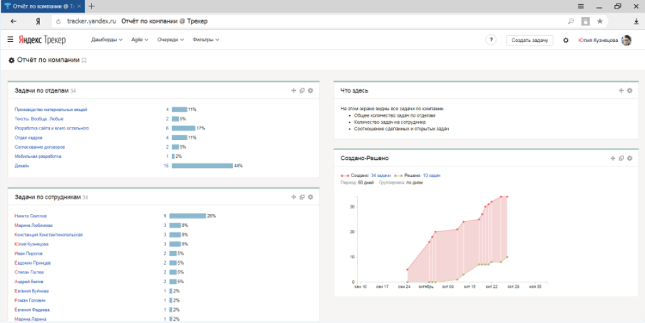This screenshot has width=645, height=323.
Task: Click the search magnifier in address bar
Action: tap(571, 21)
